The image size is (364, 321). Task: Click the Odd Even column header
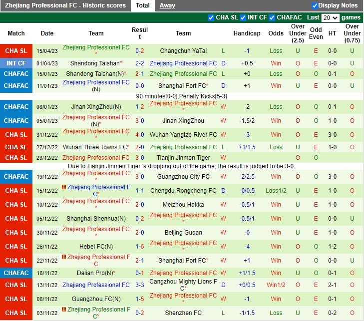pos(316,33)
